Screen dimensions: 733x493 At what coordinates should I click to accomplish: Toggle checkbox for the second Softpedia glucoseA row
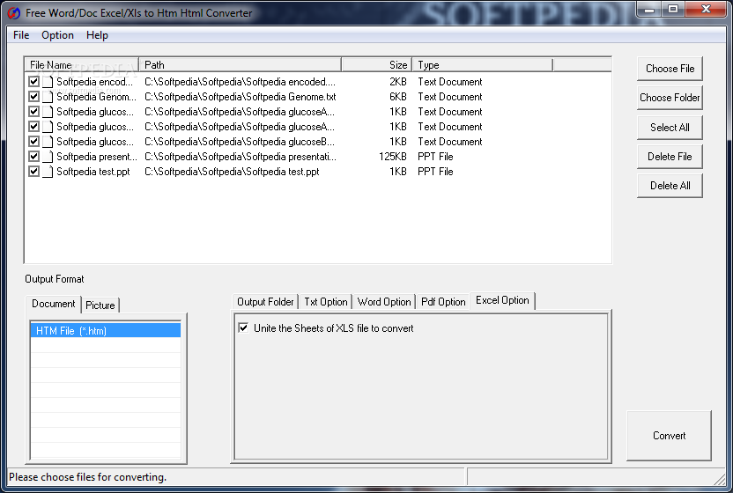point(33,127)
